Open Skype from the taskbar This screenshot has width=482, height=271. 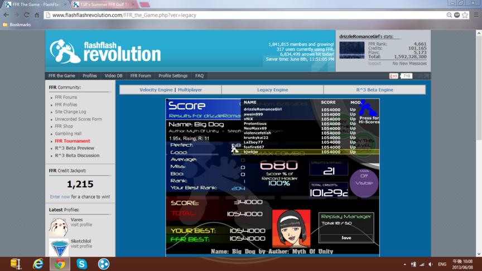point(82,264)
